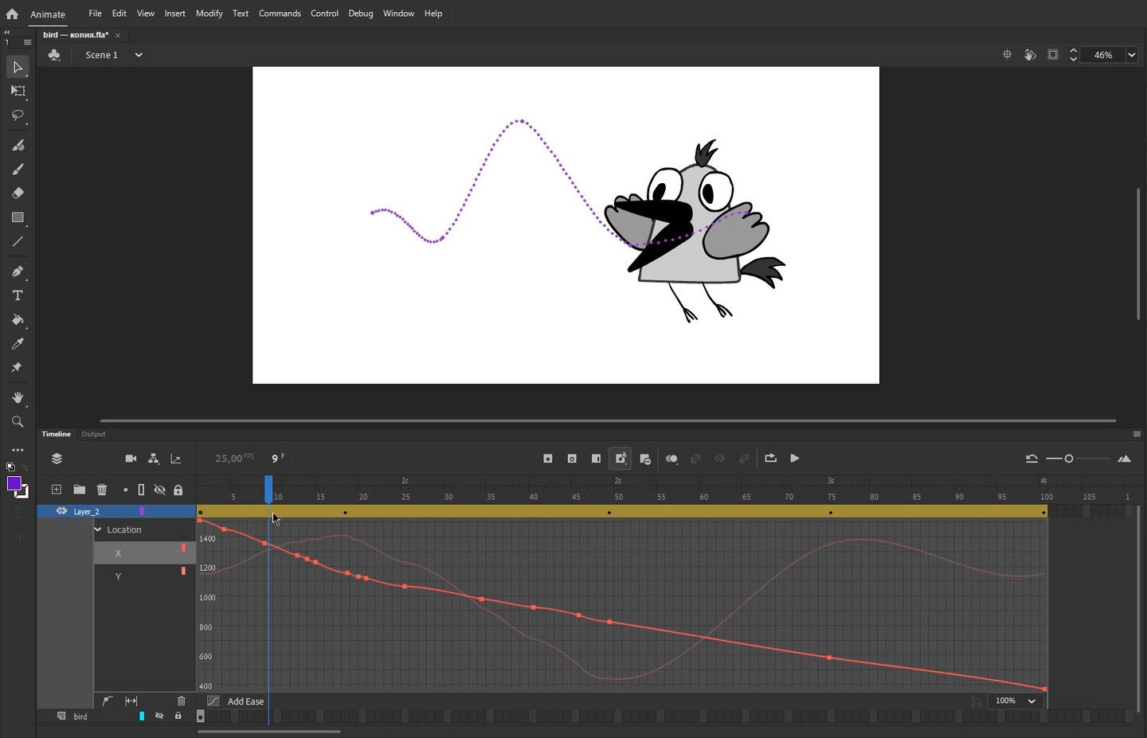
Task: Click the purple stroke color swatch
Action: (14, 484)
